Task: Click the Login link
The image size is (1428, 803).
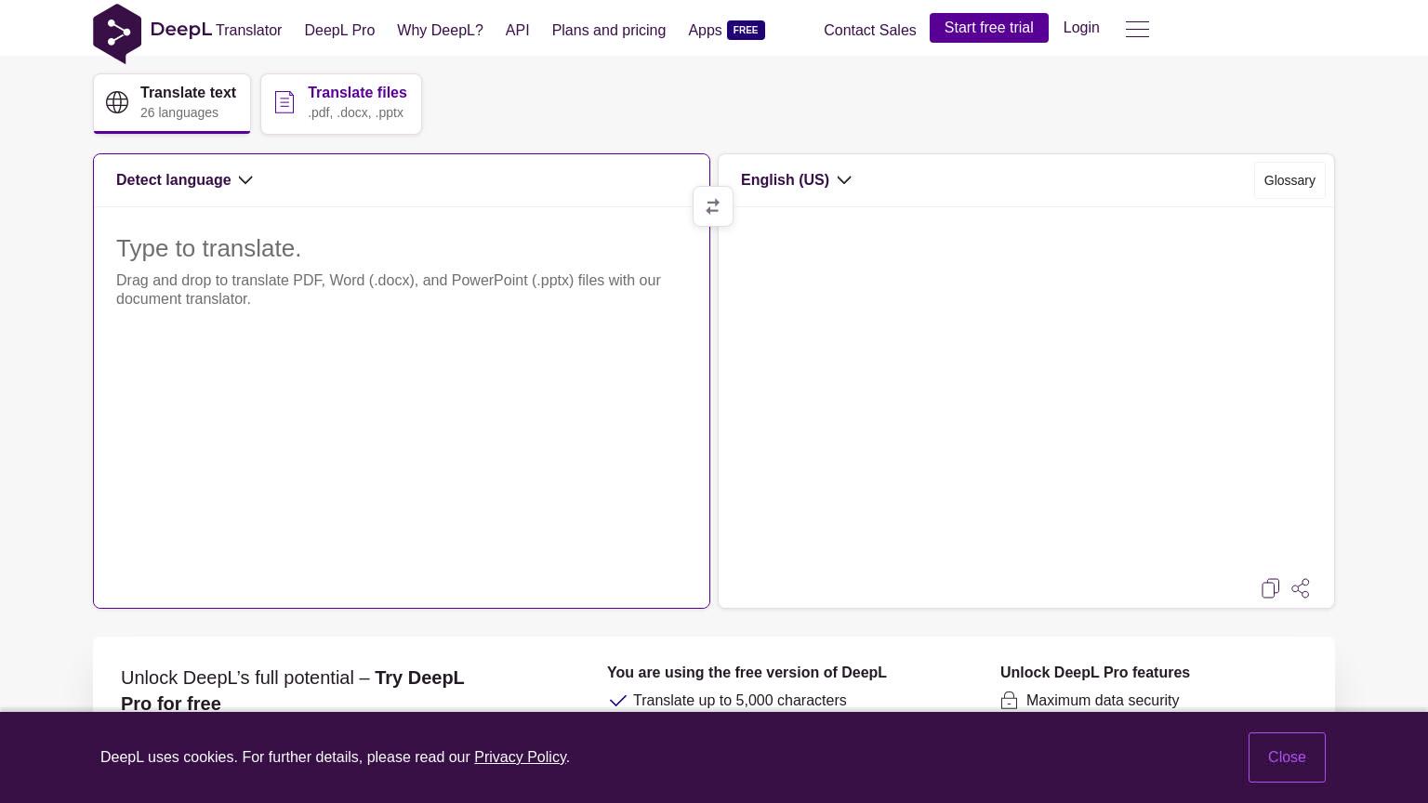Action: 1081,28
